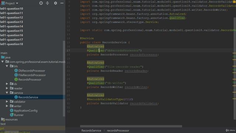
Task: Select the module01-question10 row
Action: click(x=11, y=8)
